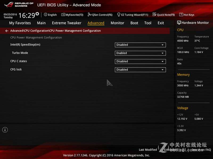
Task: Open CPU C states dropdown
Action: (140, 61)
